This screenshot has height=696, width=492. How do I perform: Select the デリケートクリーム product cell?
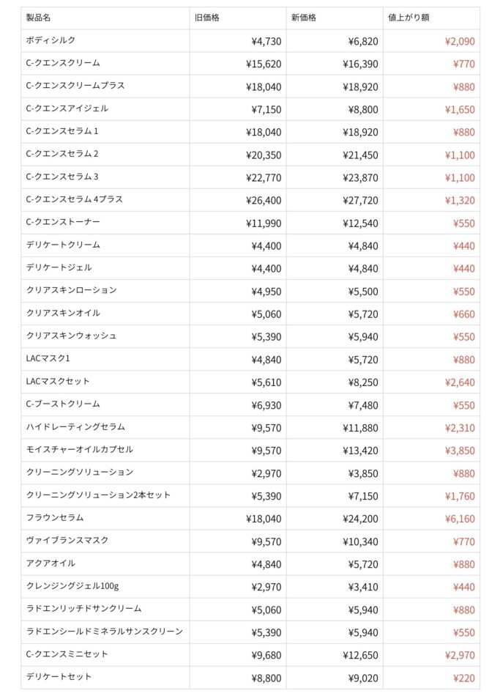tap(63, 245)
